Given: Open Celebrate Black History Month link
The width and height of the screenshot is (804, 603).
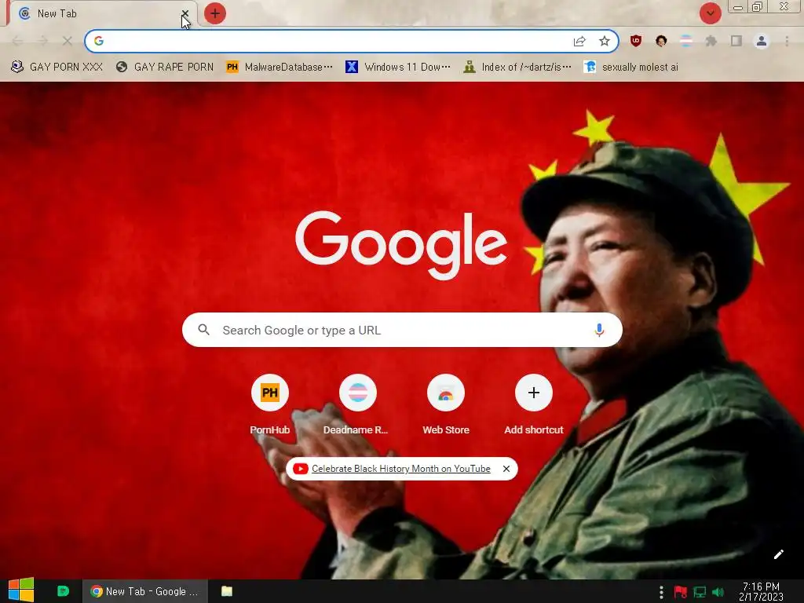Looking at the screenshot, I should point(401,469).
